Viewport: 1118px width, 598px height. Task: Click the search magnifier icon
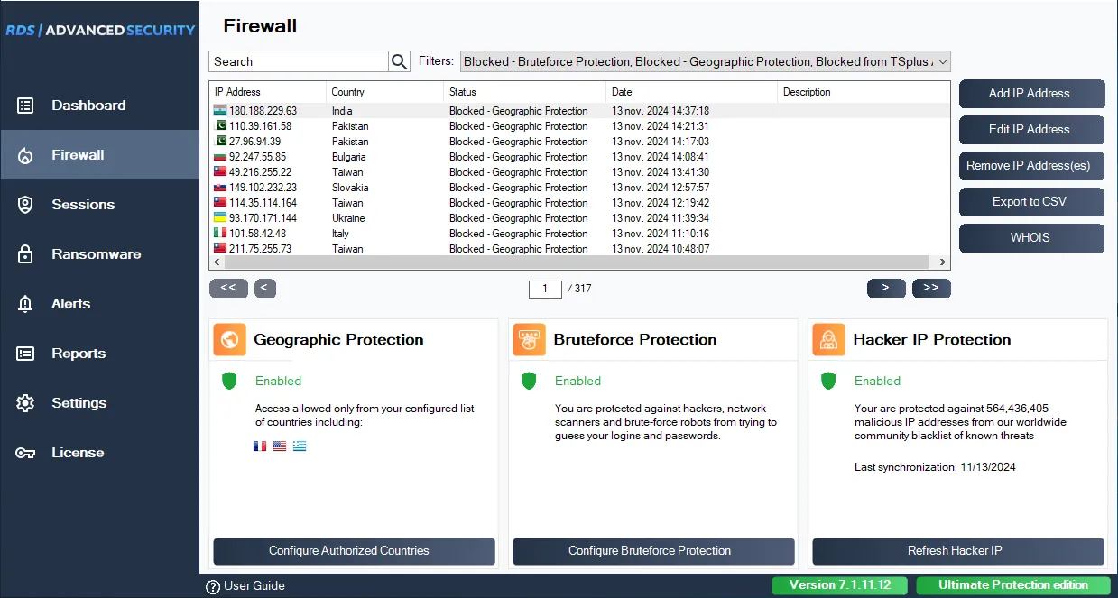pos(399,61)
